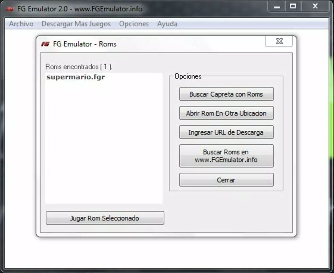The height and width of the screenshot is (273, 334).
Task: Click Buscar Roms en www.FGEmulator.info button
Action: (226, 156)
